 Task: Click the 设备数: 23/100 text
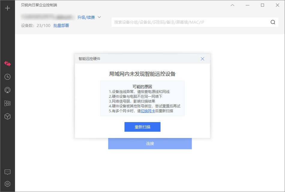tap(36, 25)
